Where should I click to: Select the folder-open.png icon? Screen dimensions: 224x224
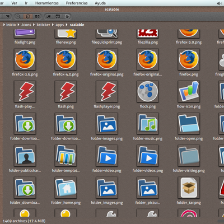(x=189, y=124)
